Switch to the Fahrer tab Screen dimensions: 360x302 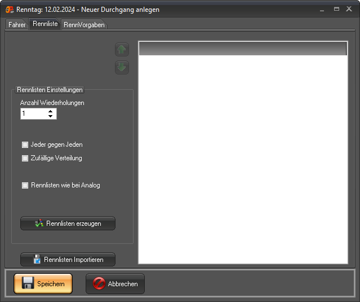click(x=16, y=24)
